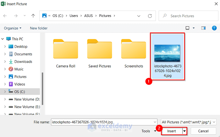
Task: Change view with the view icon
Action: pos(187,28)
